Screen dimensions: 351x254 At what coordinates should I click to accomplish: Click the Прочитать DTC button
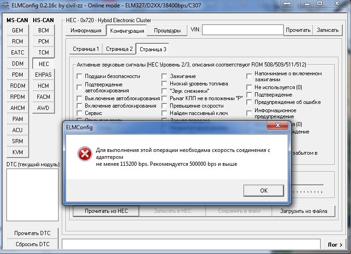point(32,233)
